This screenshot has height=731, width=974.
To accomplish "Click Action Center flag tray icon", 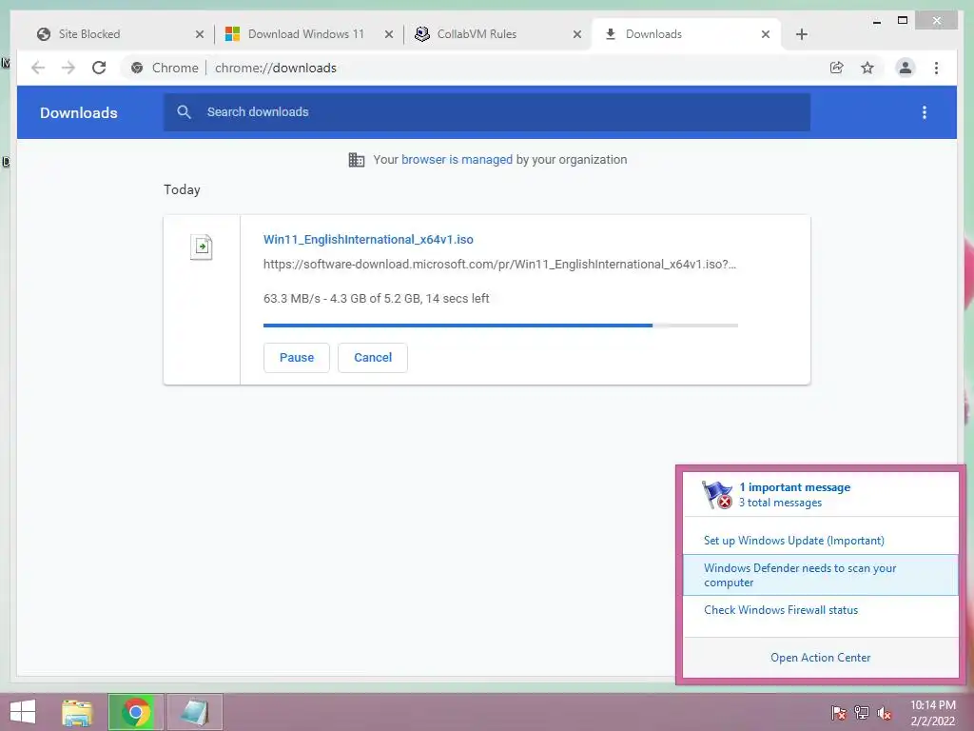I will click(839, 713).
